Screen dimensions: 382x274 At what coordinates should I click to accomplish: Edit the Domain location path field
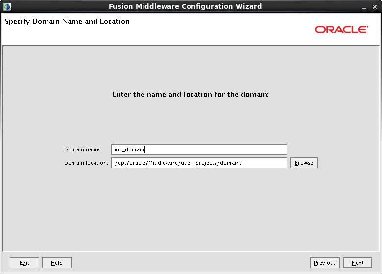click(x=199, y=163)
